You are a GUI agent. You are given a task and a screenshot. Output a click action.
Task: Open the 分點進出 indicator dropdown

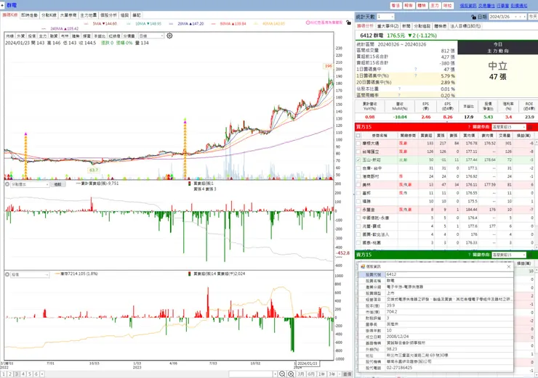pos(47,184)
